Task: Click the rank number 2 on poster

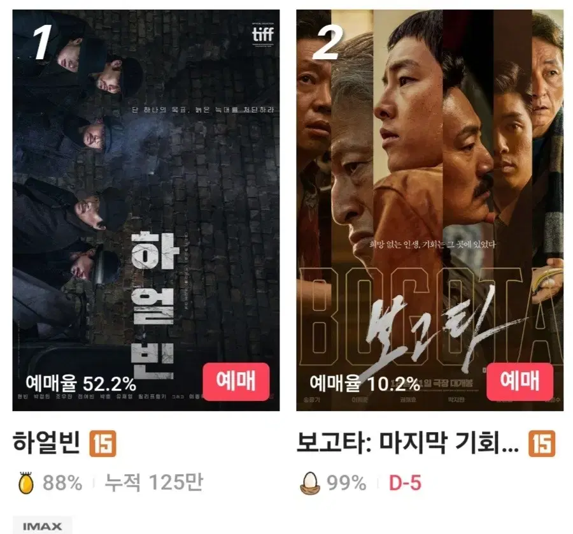Action: 327,43
